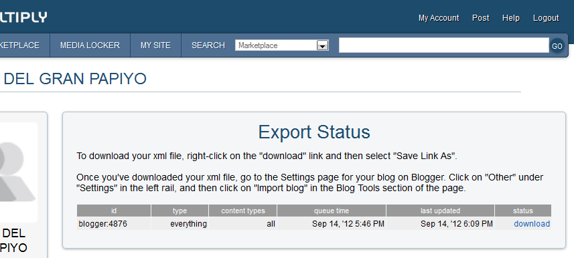The image size is (574, 258).
Task: Select the 'everything' type cell
Action: pos(180,224)
